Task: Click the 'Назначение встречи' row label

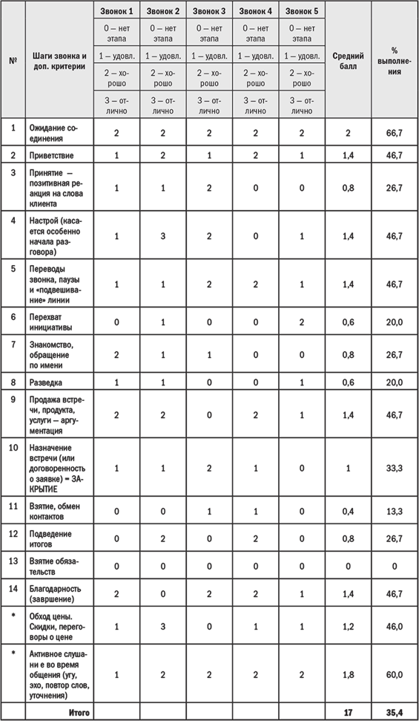Action: [57, 468]
